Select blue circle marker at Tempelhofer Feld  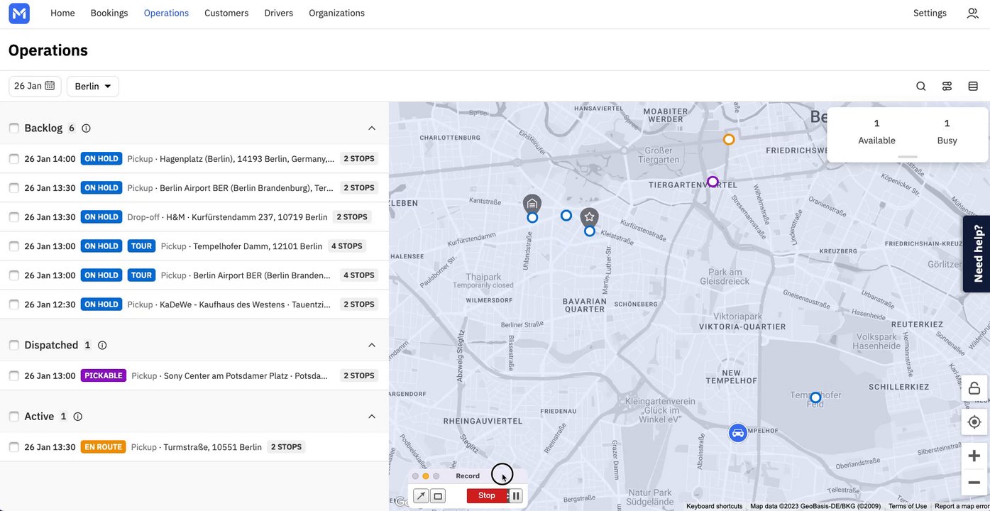click(x=815, y=398)
